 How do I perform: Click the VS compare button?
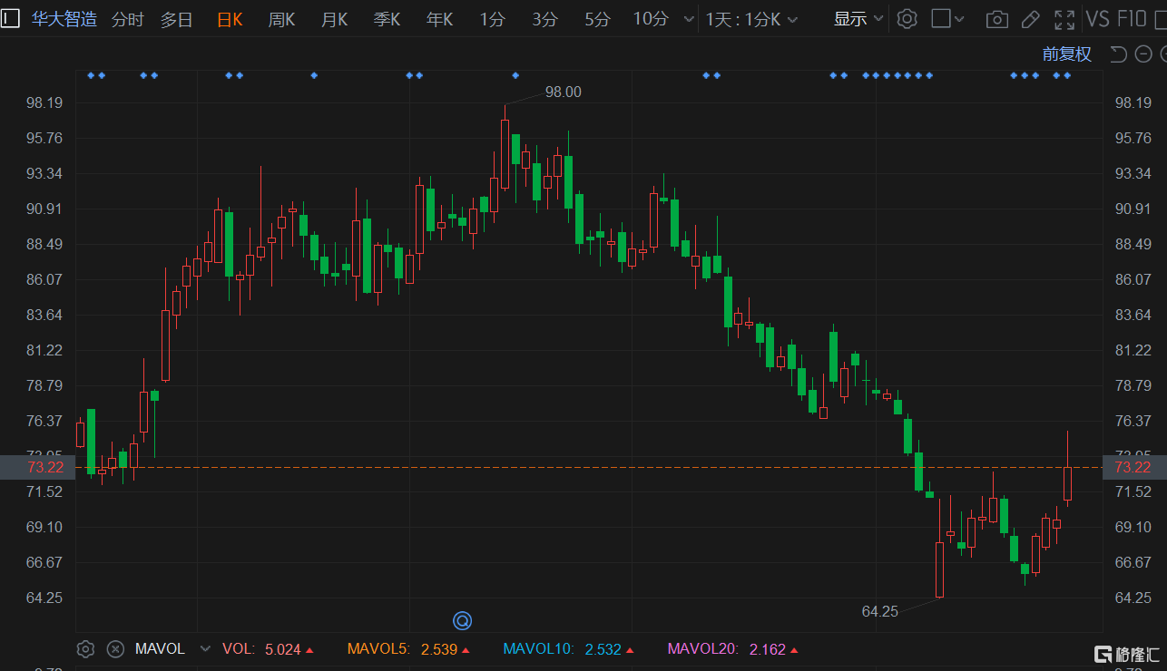[1097, 19]
